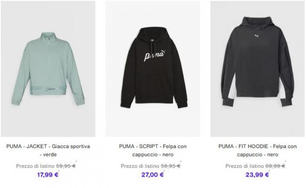Screen dimensions: 306x188
Task: Select the 23,99 € sale price
Action: click(257, 175)
